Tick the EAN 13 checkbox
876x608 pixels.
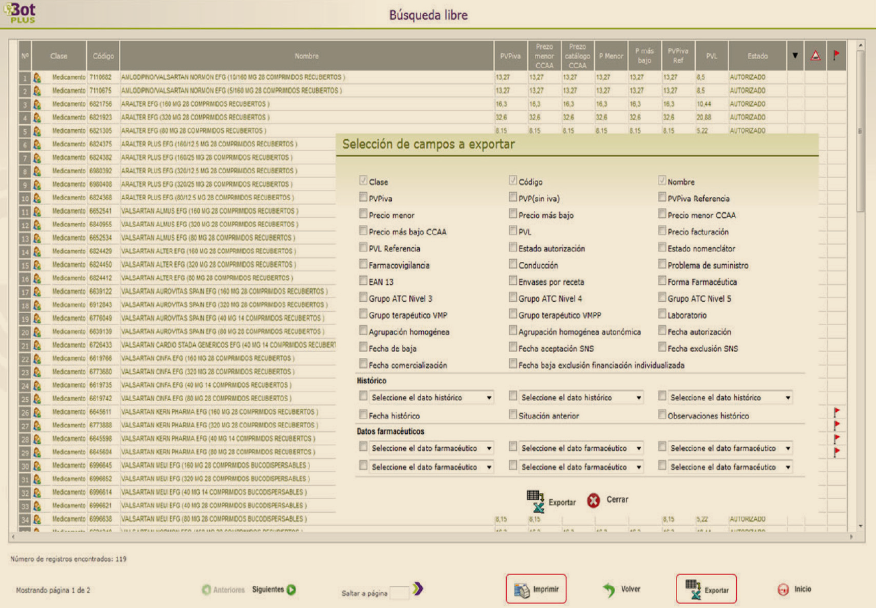click(x=364, y=281)
